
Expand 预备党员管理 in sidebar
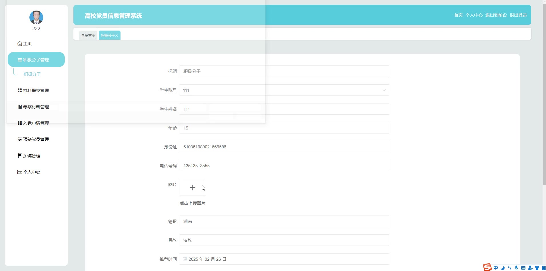point(36,139)
